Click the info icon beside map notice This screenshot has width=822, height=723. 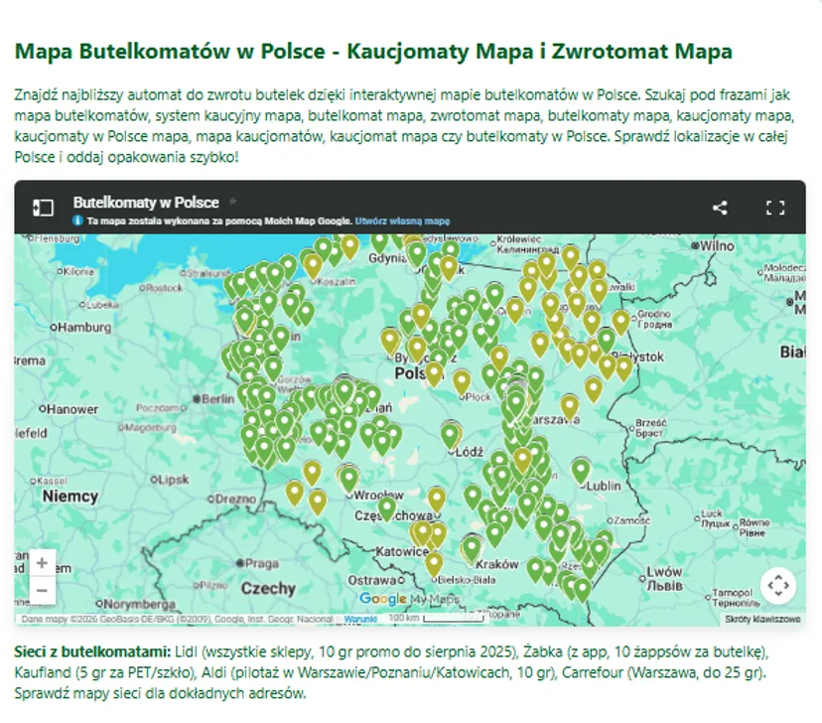coord(77,220)
